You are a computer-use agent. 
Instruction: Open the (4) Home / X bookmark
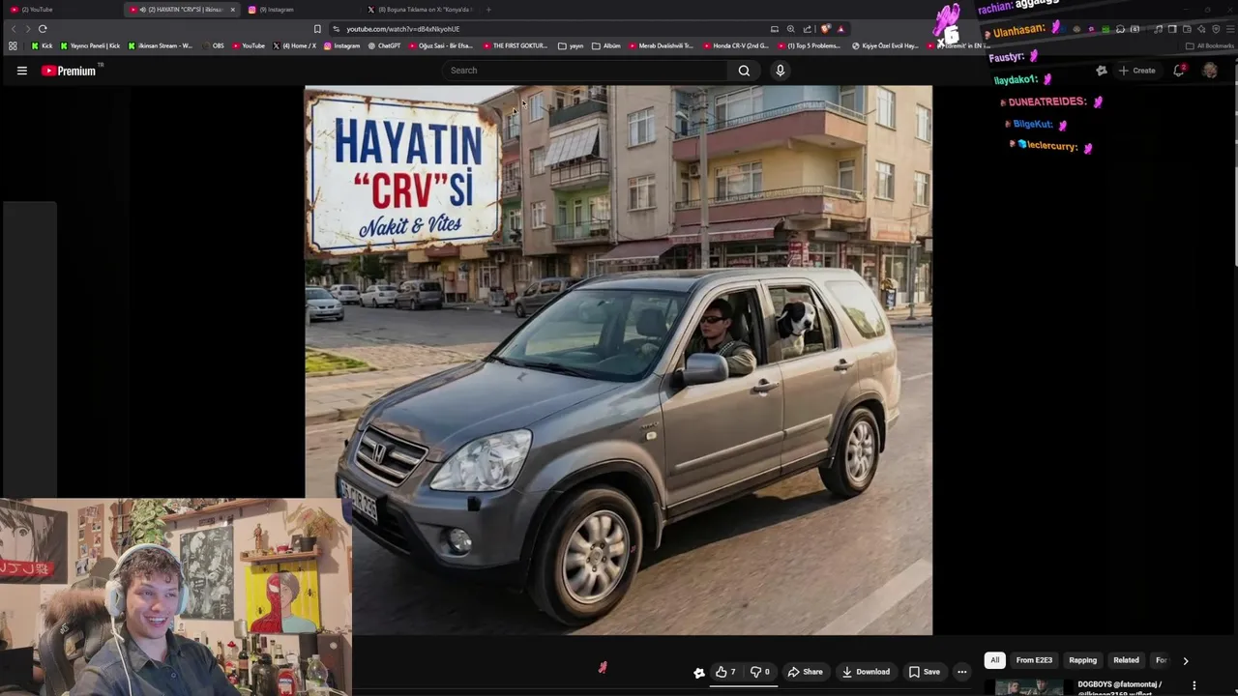[x=294, y=45]
